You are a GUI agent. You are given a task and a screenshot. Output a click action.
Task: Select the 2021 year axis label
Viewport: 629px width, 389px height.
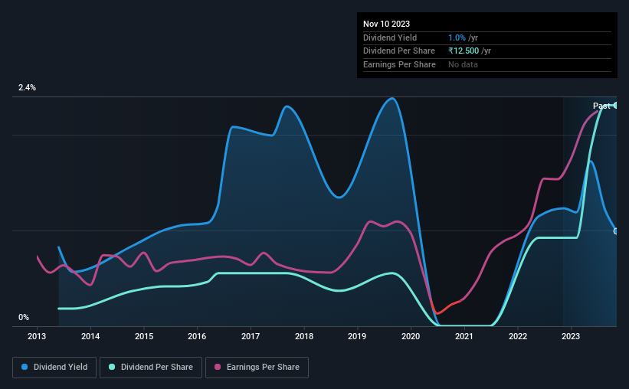pyautogui.click(x=464, y=336)
